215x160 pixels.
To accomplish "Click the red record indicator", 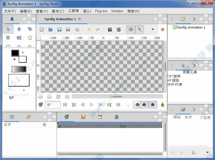I will coord(162,29).
